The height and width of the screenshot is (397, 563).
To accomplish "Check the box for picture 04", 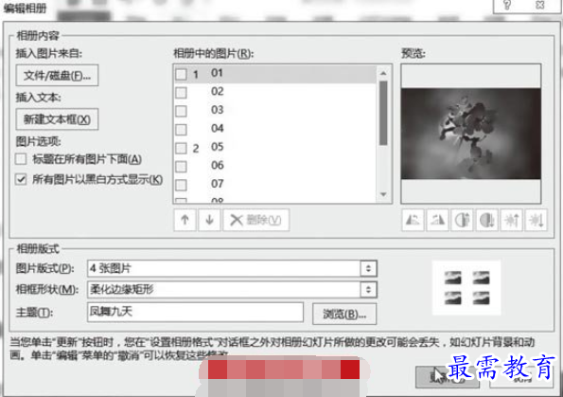I will pos(181,130).
